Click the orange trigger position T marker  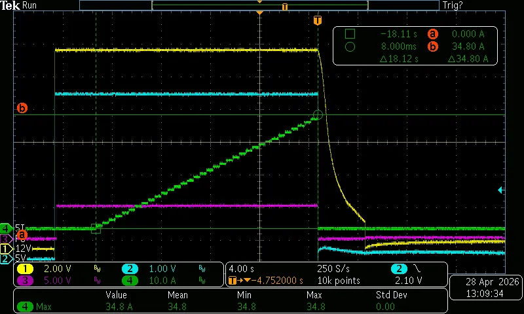click(318, 20)
